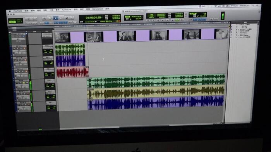
Task: Record-enable the track with the red clip
Action: click(16, 72)
